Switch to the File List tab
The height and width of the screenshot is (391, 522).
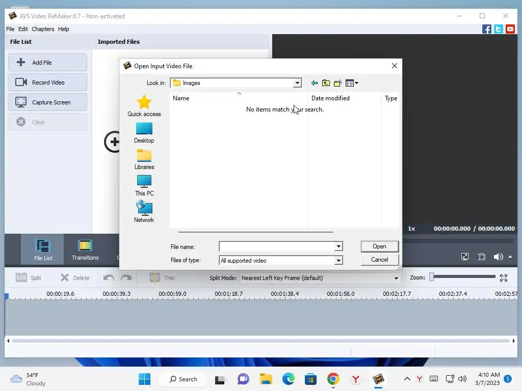click(x=43, y=249)
